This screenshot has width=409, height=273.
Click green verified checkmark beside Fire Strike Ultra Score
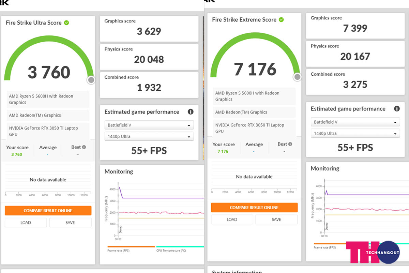[66, 23]
